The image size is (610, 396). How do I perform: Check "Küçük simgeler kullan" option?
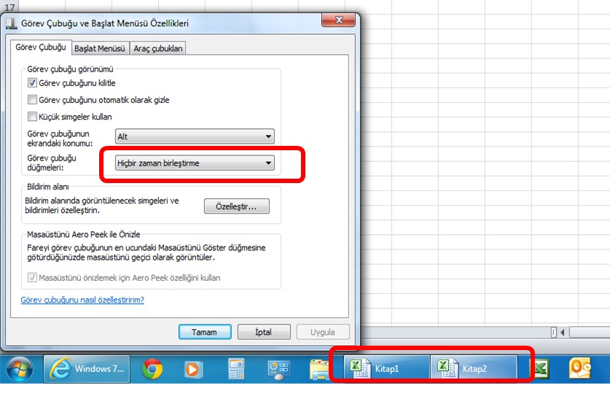click(x=32, y=117)
